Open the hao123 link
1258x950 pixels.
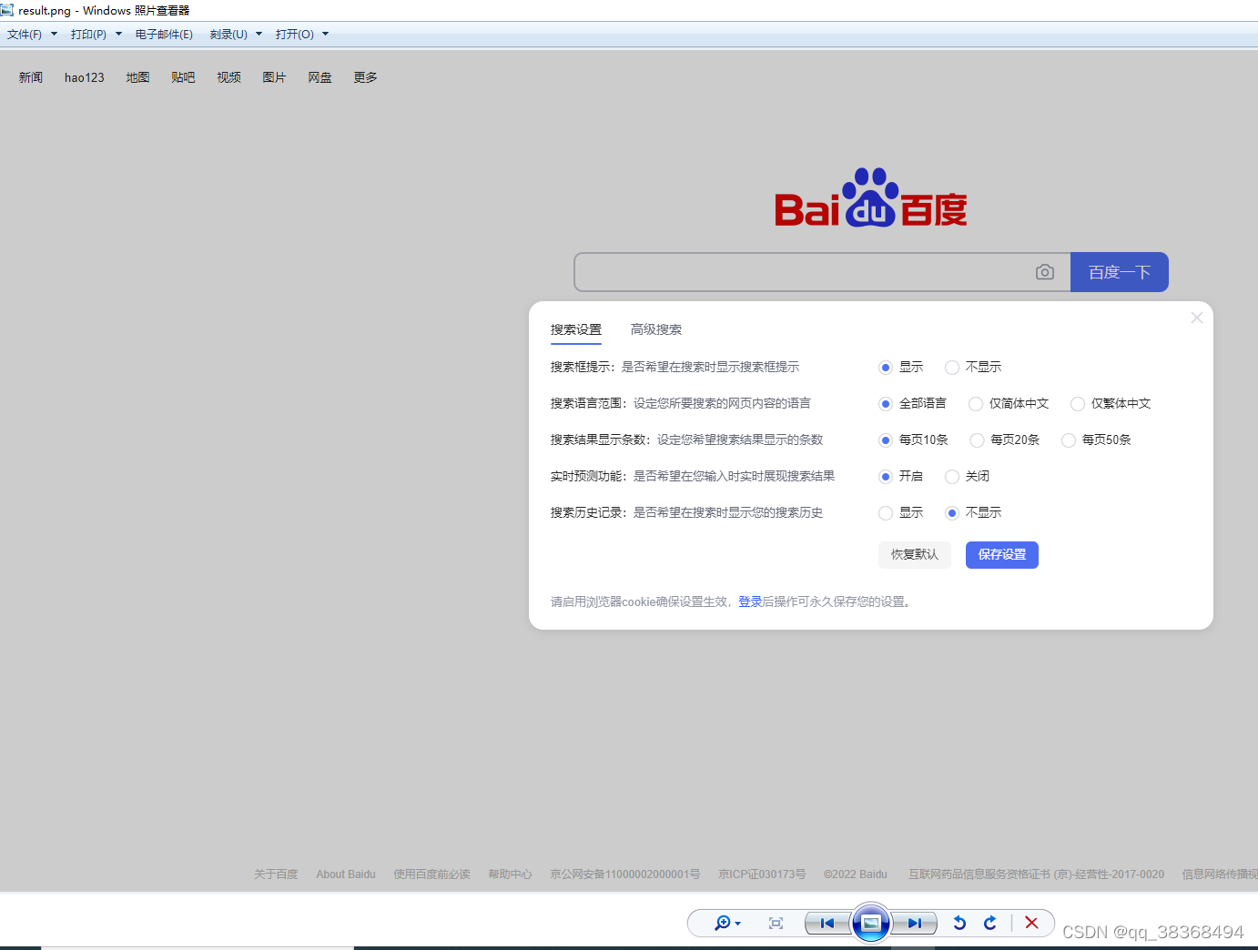(85, 77)
